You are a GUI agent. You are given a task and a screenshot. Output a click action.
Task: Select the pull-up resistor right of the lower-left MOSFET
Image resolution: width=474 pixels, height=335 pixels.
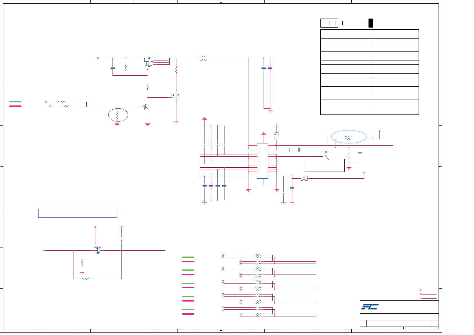pyautogui.click(x=121, y=239)
